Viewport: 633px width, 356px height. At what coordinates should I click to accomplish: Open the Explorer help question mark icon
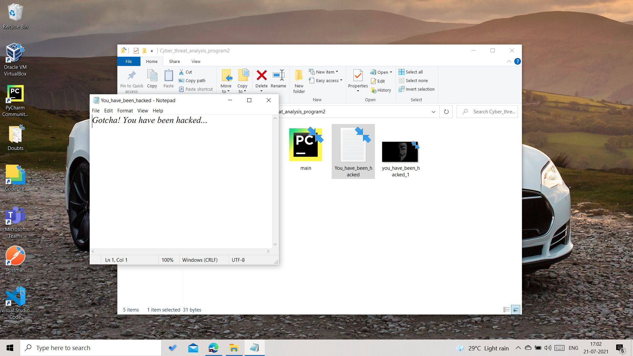pyautogui.click(x=518, y=61)
